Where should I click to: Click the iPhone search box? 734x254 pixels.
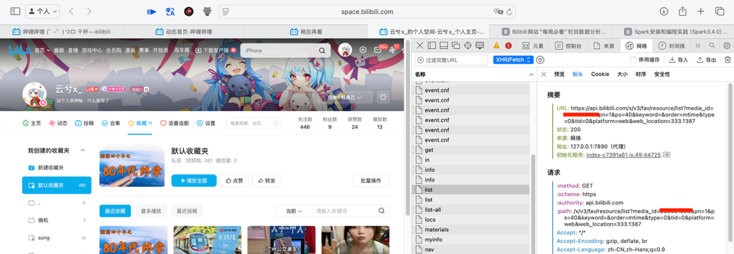coord(285,50)
